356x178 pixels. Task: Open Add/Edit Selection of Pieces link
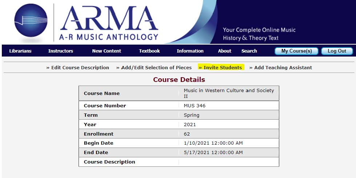(154, 67)
